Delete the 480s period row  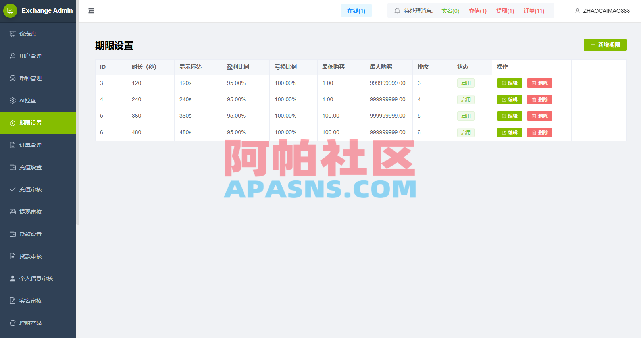(539, 133)
